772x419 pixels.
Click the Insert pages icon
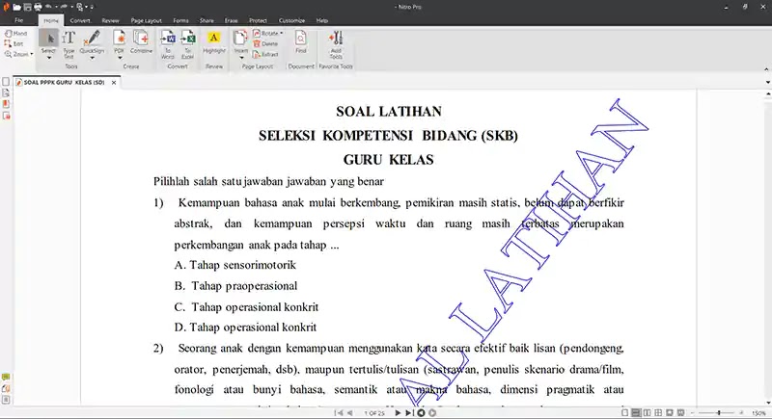[x=240, y=39]
